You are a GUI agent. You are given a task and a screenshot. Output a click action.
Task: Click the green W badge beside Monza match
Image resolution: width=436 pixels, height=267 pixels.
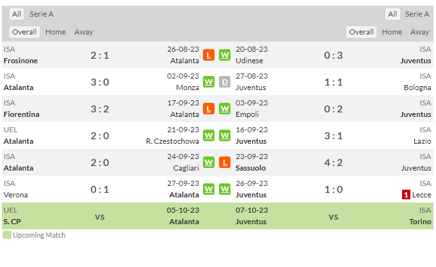(209, 82)
